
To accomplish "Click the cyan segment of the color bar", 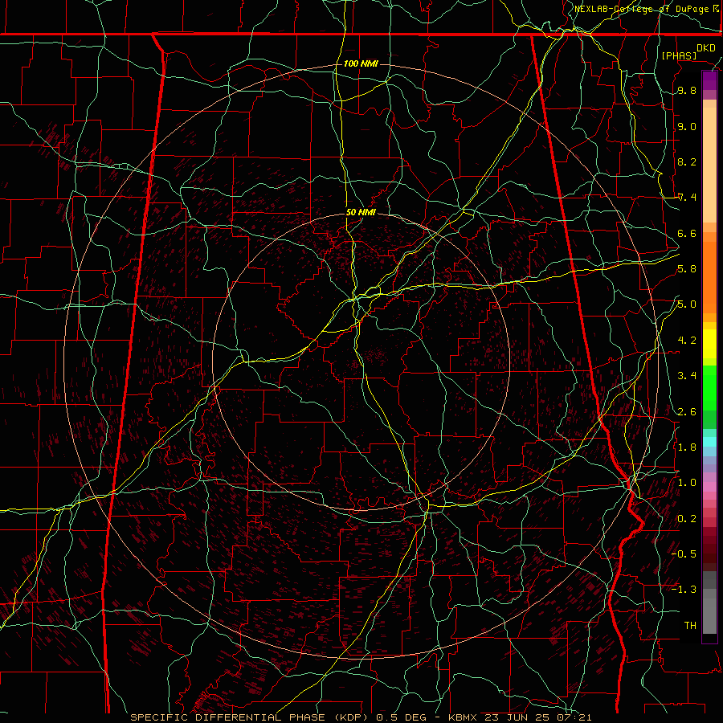I will tap(709, 441).
